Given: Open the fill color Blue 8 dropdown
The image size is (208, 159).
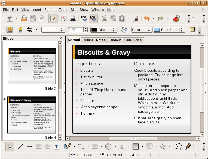Looking at the screenshot, I should (x=183, y=30).
